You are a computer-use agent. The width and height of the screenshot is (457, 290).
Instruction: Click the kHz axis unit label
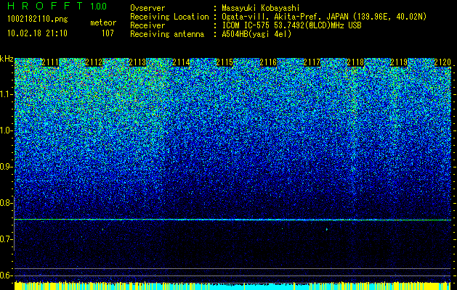click(x=7, y=59)
